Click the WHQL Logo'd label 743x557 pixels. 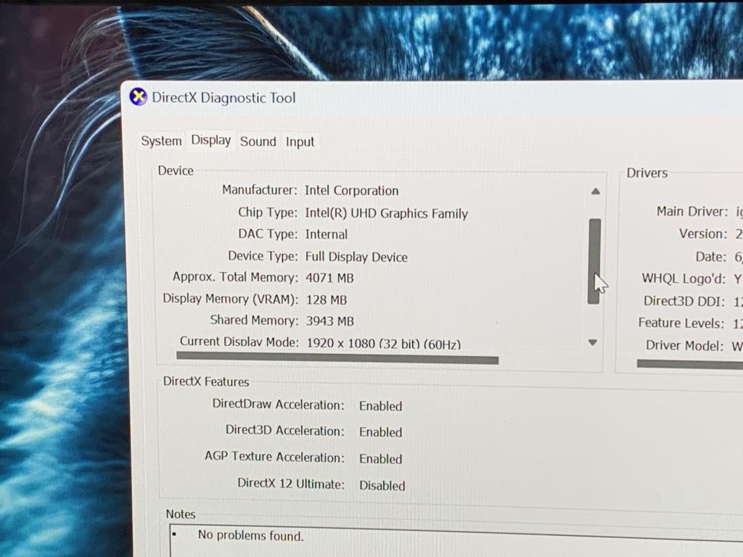pos(684,278)
